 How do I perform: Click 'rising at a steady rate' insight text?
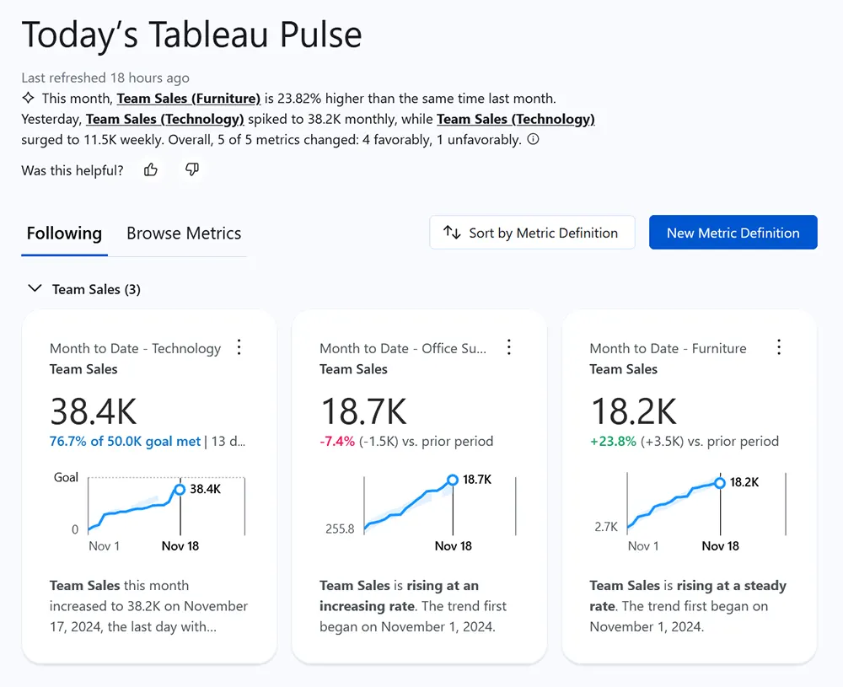(x=688, y=596)
